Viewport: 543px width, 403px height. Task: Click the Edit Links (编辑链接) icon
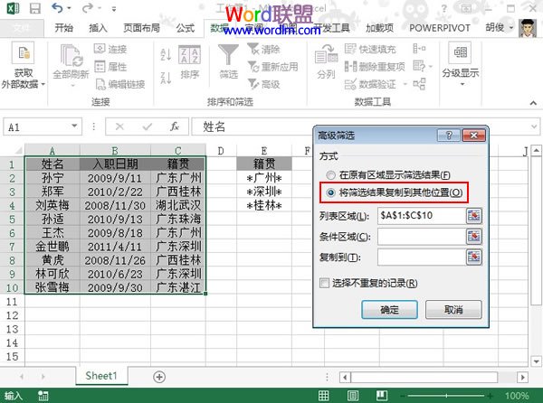coord(100,84)
